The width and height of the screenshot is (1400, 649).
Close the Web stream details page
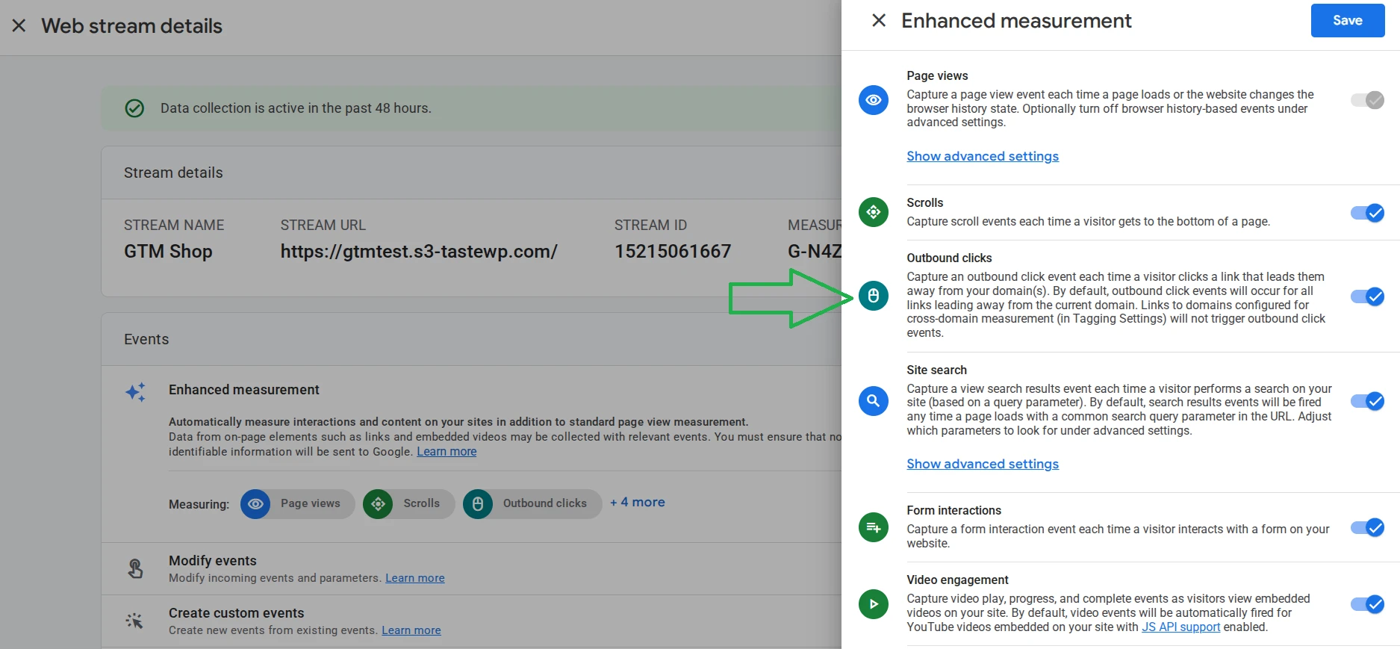click(19, 26)
